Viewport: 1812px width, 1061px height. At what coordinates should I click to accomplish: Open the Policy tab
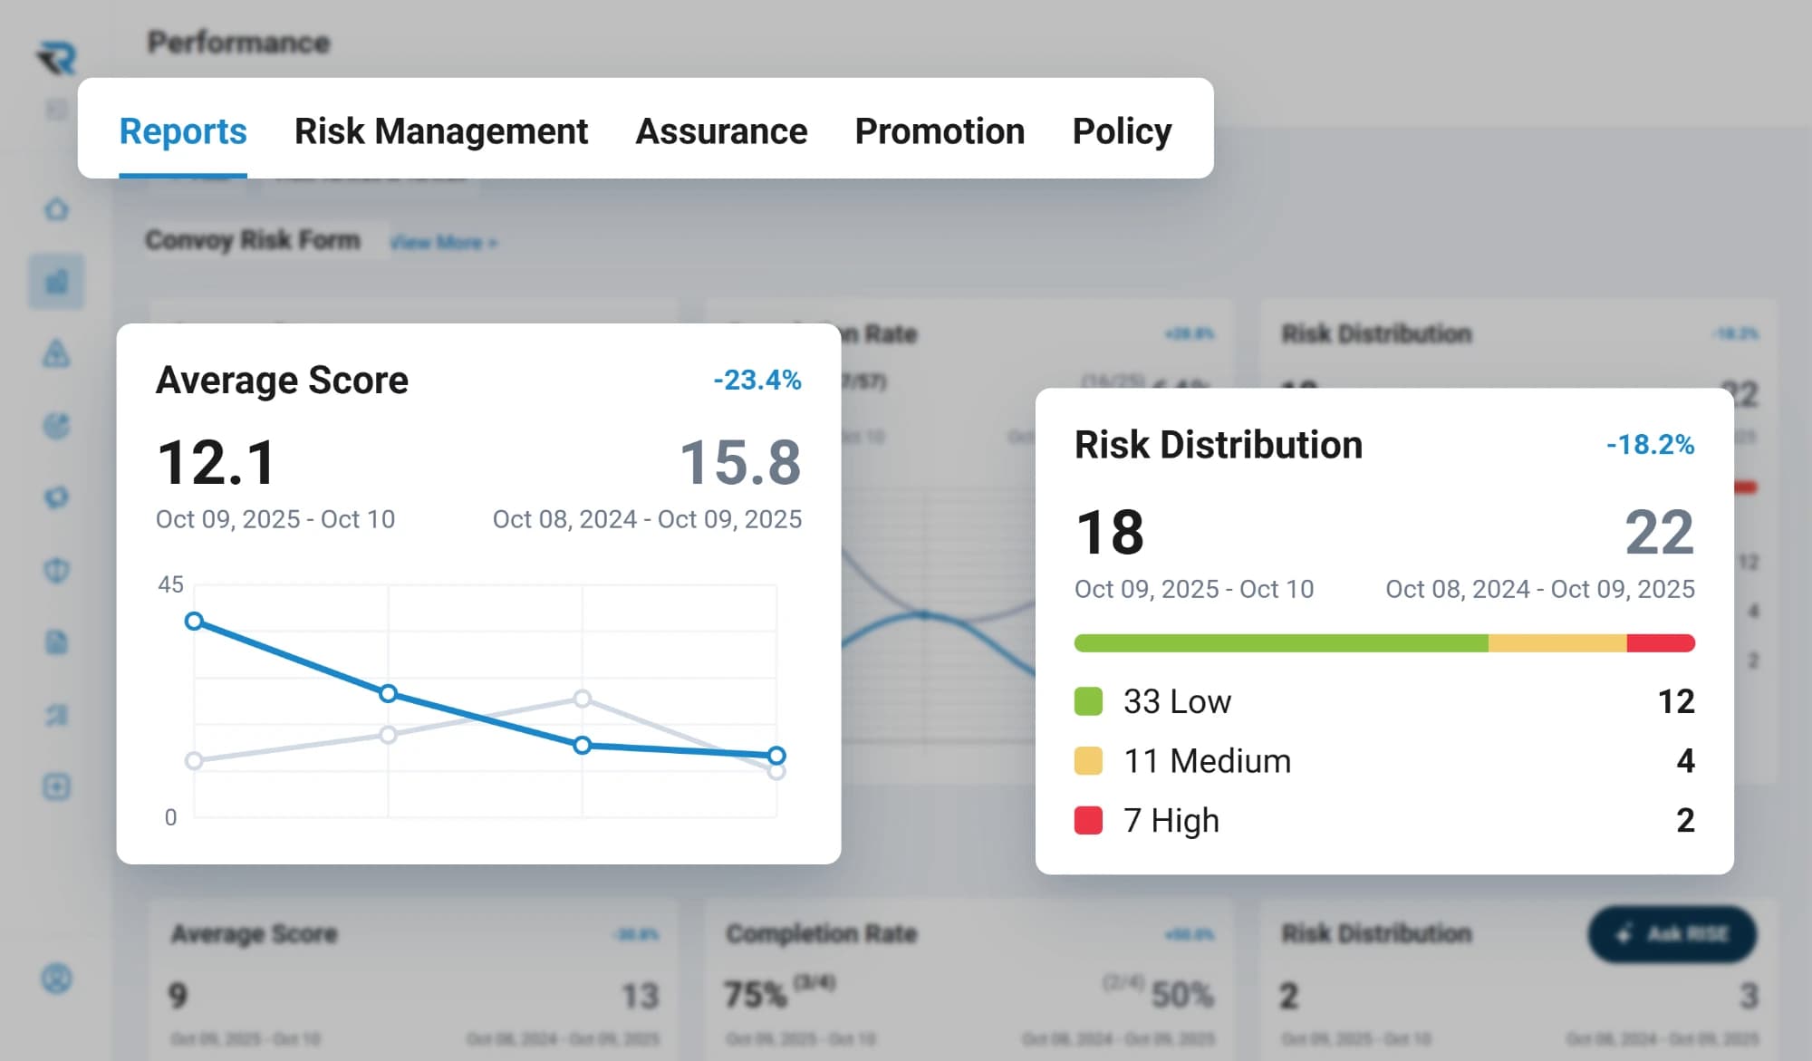1122,131
